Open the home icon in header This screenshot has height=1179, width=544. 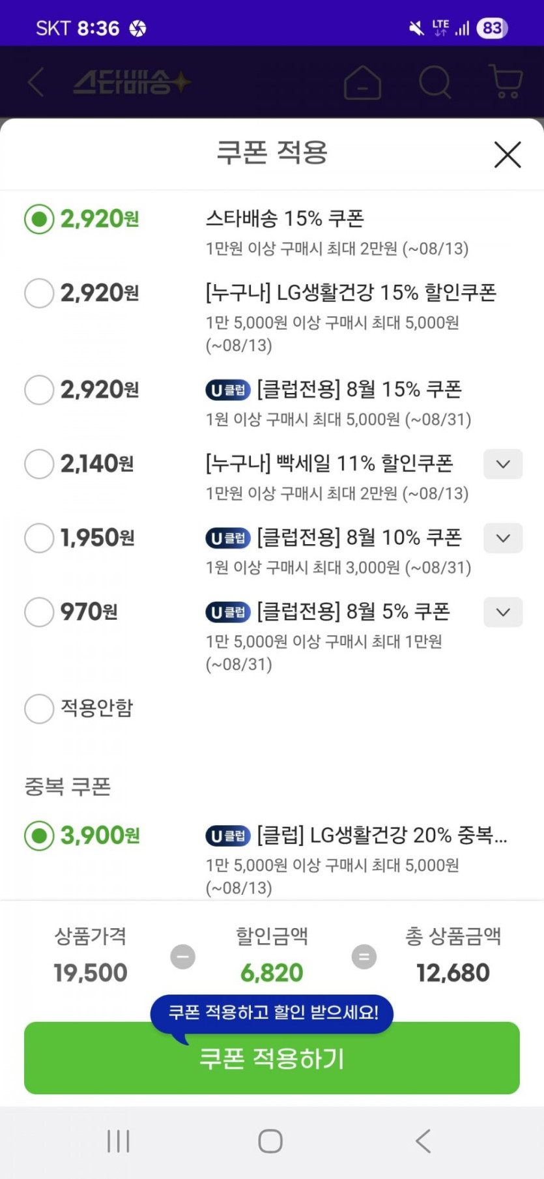coord(362,83)
